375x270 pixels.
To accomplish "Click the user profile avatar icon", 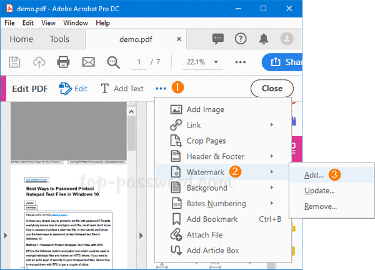I will click(287, 39).
